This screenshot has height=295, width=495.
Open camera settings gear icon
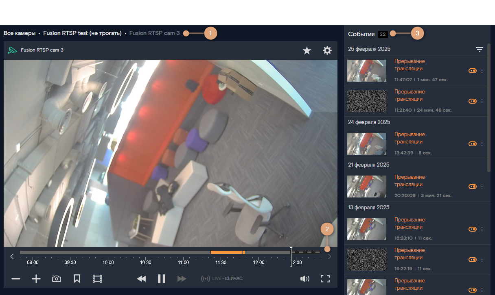coord(327,50)
